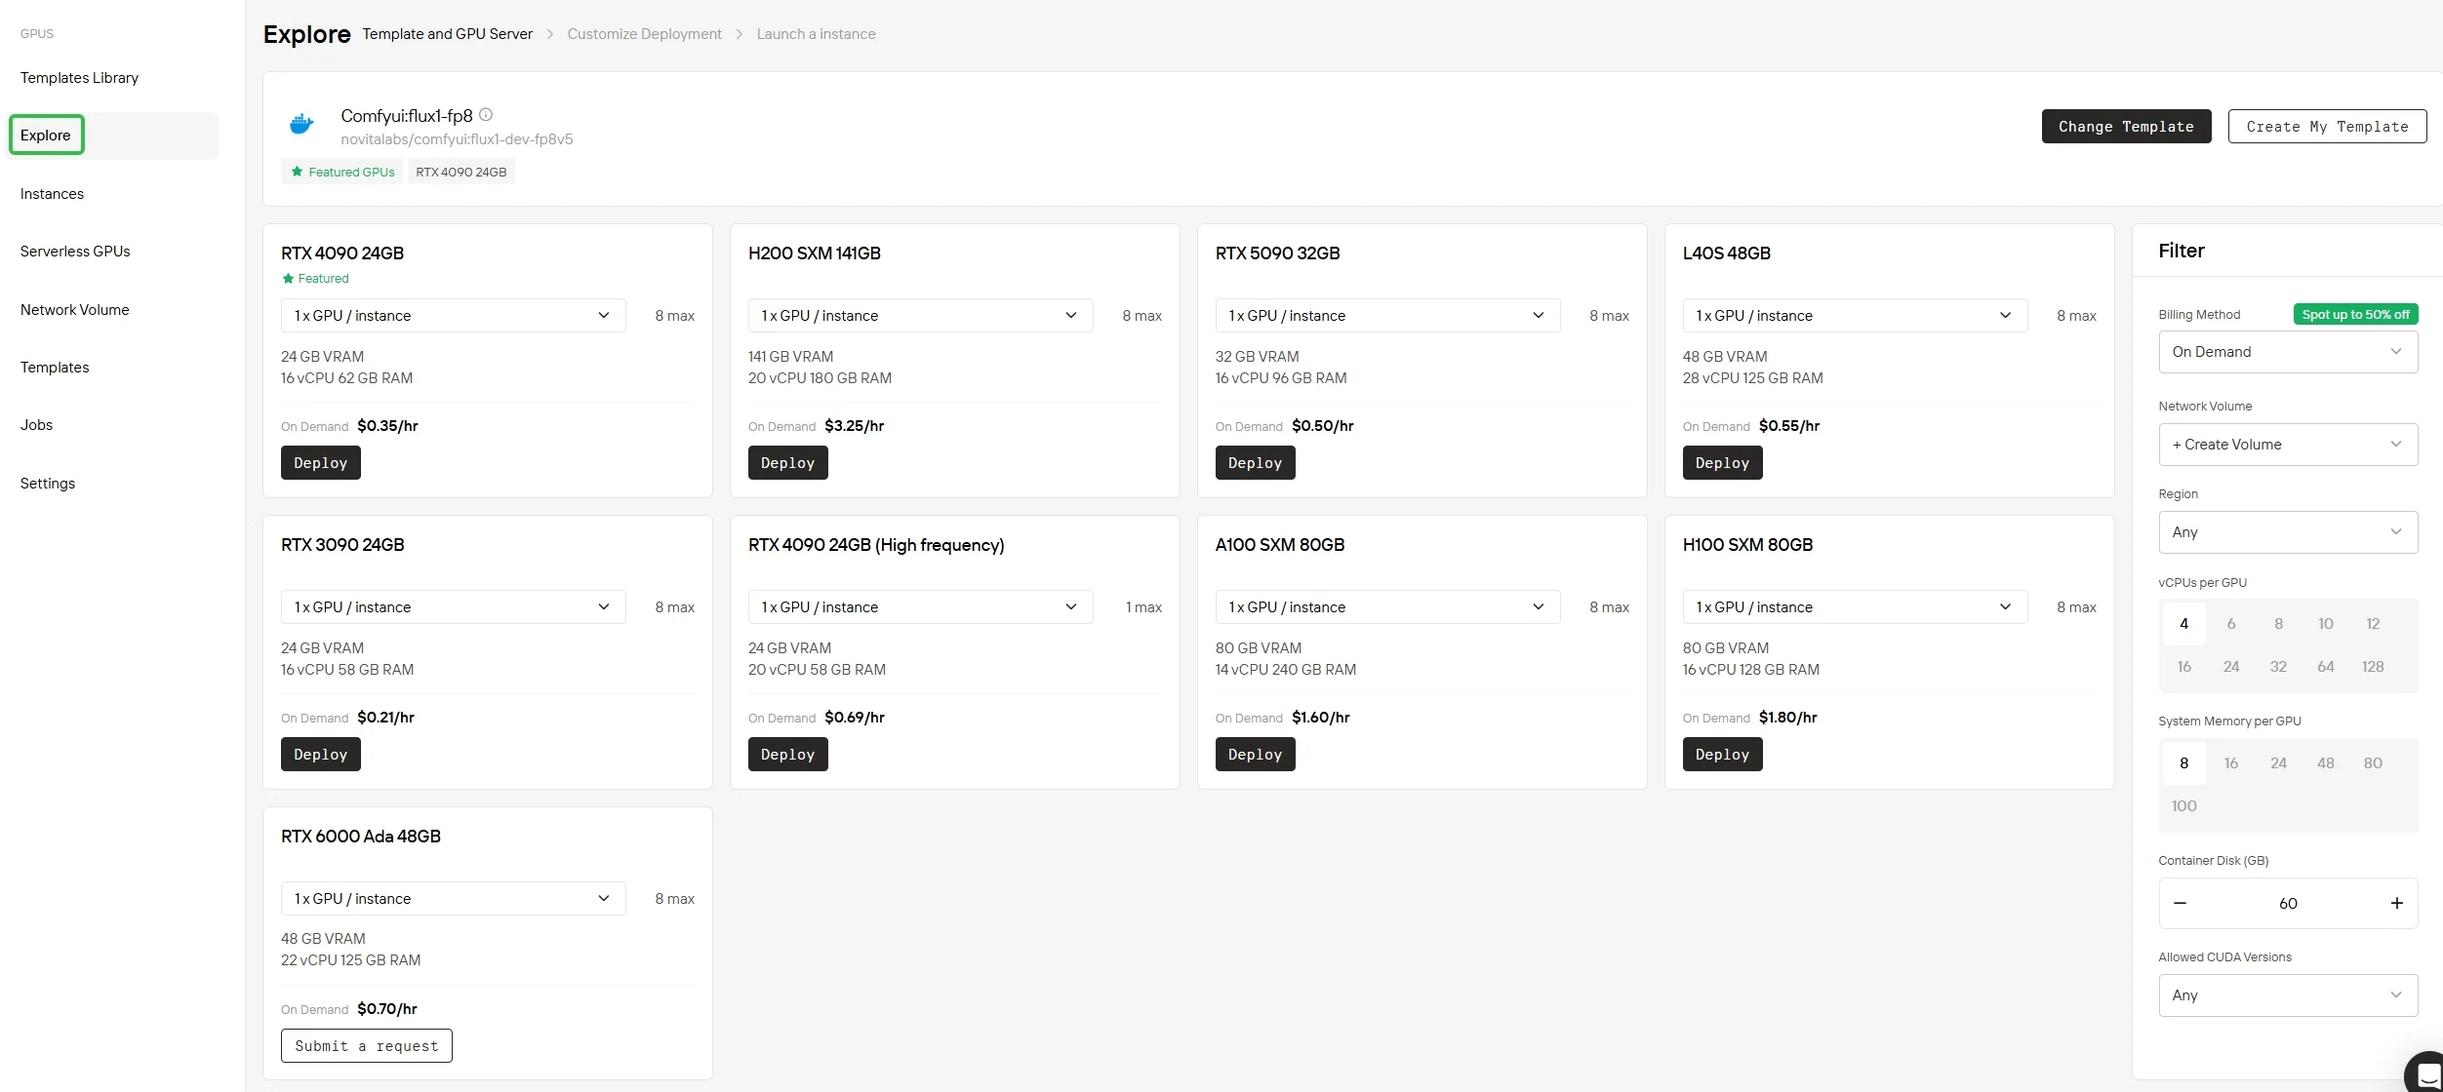
Task: Expand GPU count dropdown for L40S 48GB
Action: [x=1856, y=316]
